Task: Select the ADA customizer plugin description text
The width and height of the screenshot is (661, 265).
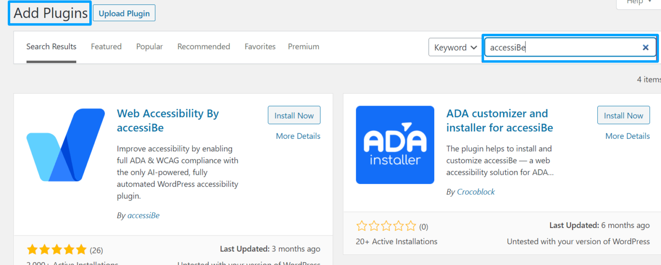Action: (500, 160)
